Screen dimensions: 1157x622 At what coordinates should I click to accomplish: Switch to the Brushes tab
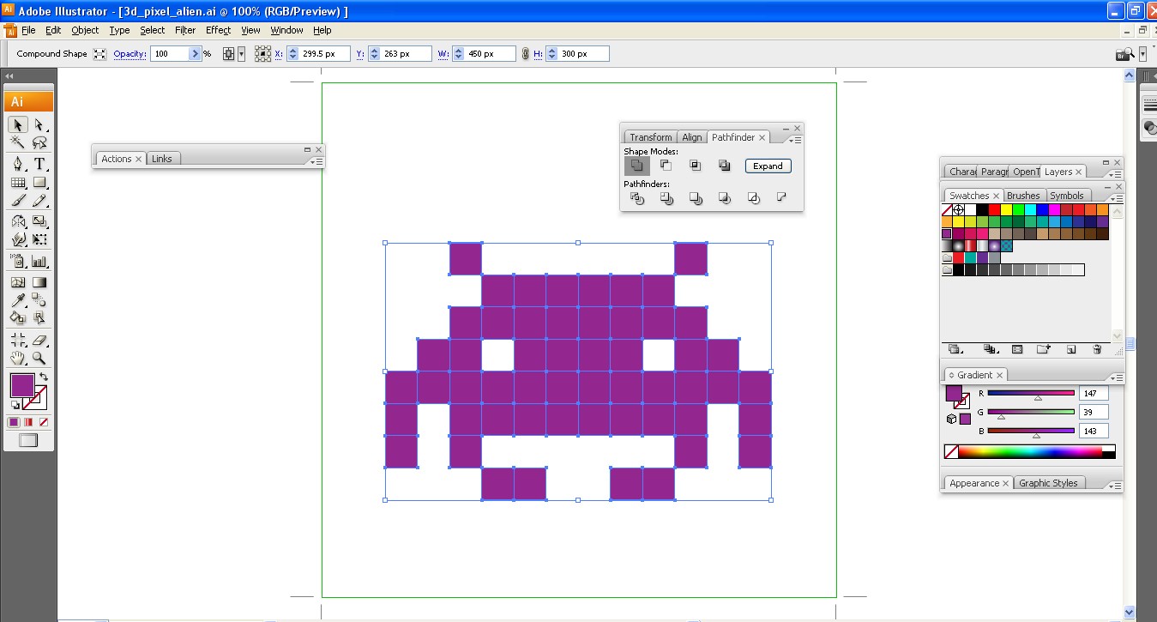pyautogui.click(x=1023, y=196)
